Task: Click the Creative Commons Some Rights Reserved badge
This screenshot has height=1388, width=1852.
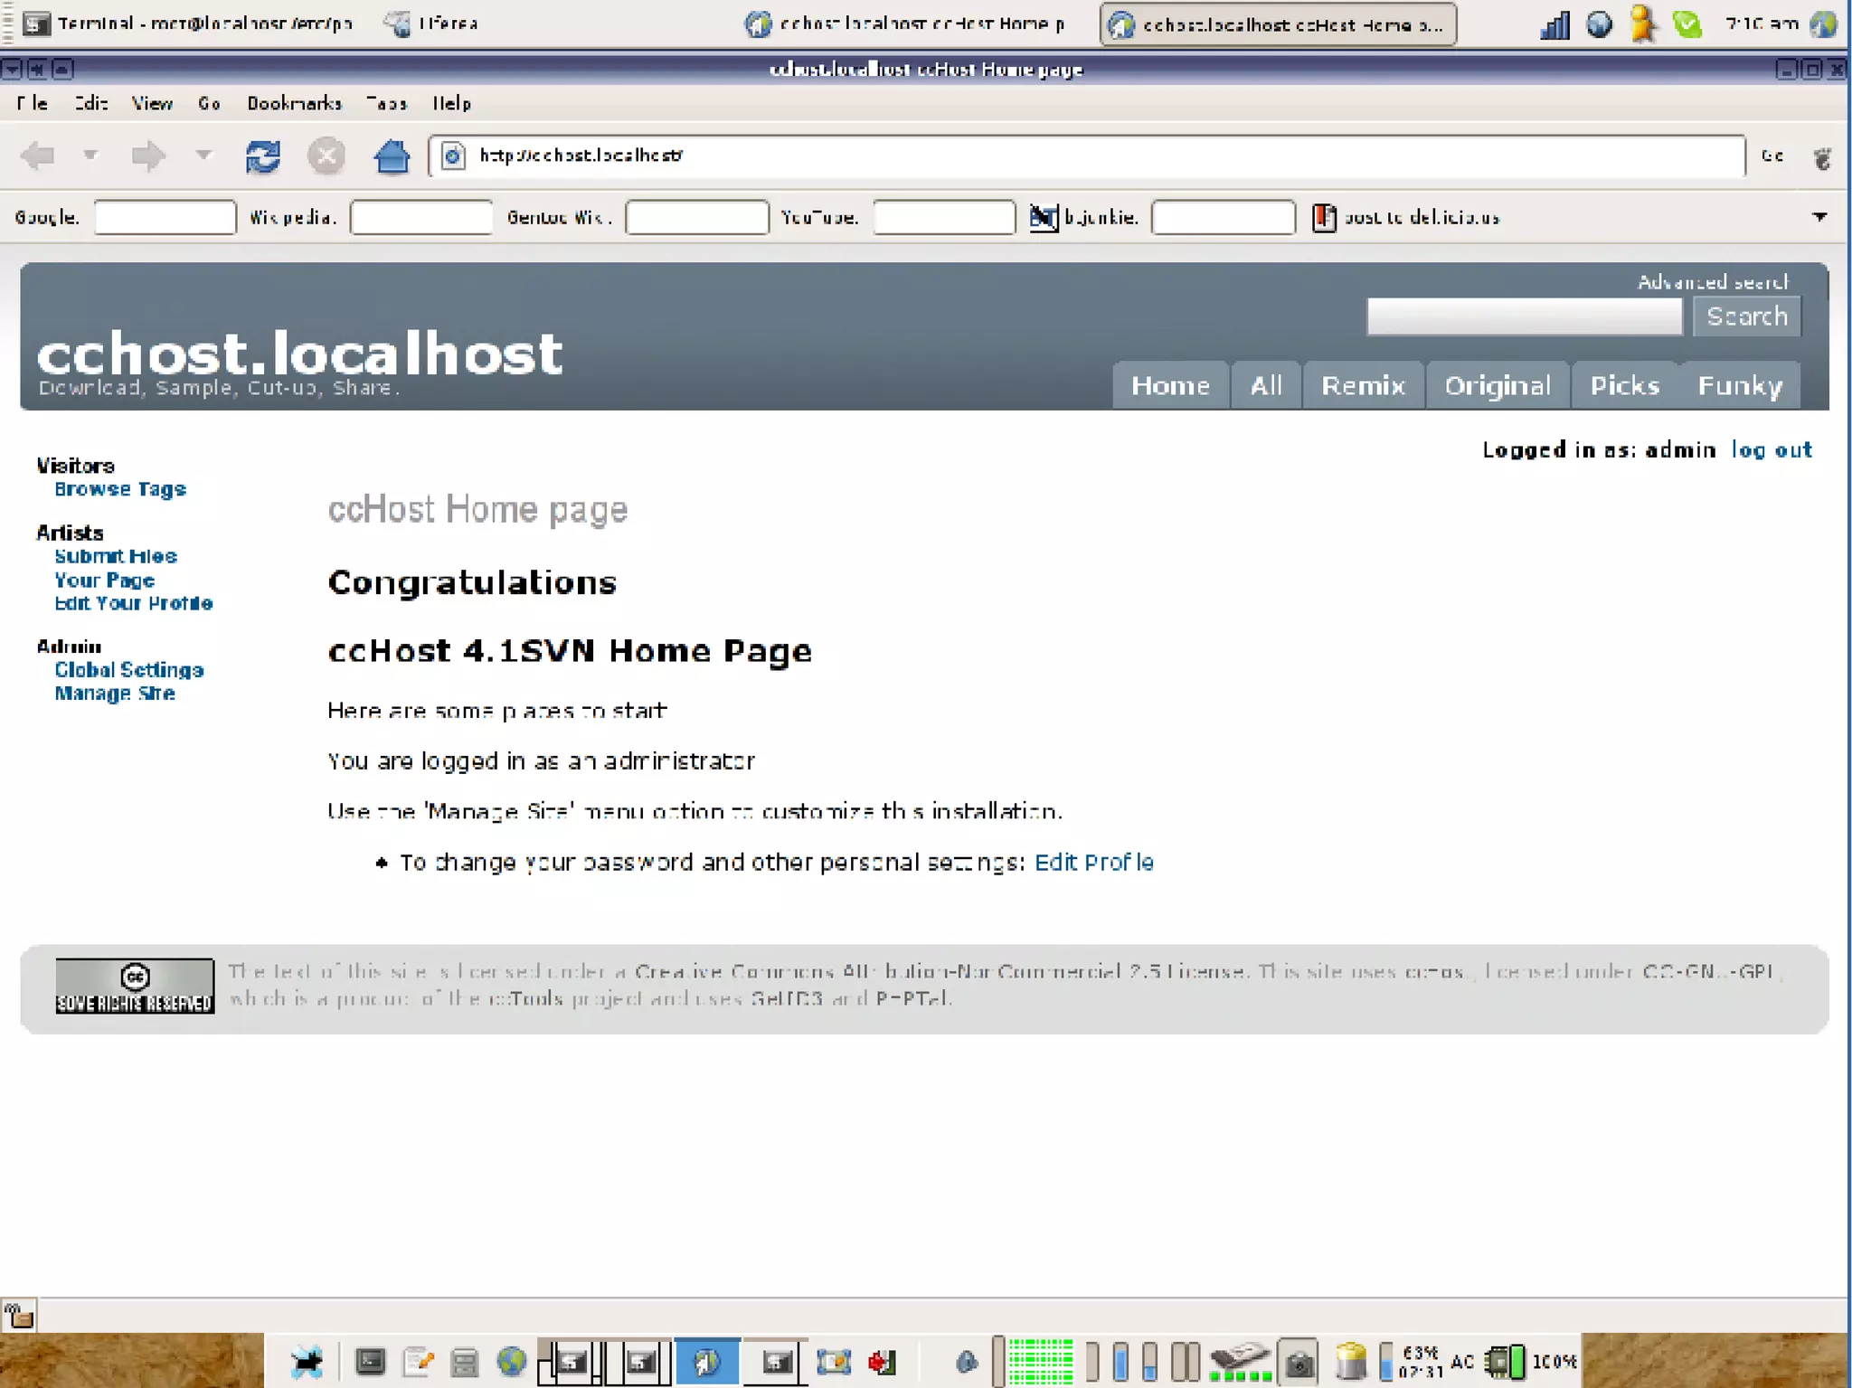Action: click(135, 986)
